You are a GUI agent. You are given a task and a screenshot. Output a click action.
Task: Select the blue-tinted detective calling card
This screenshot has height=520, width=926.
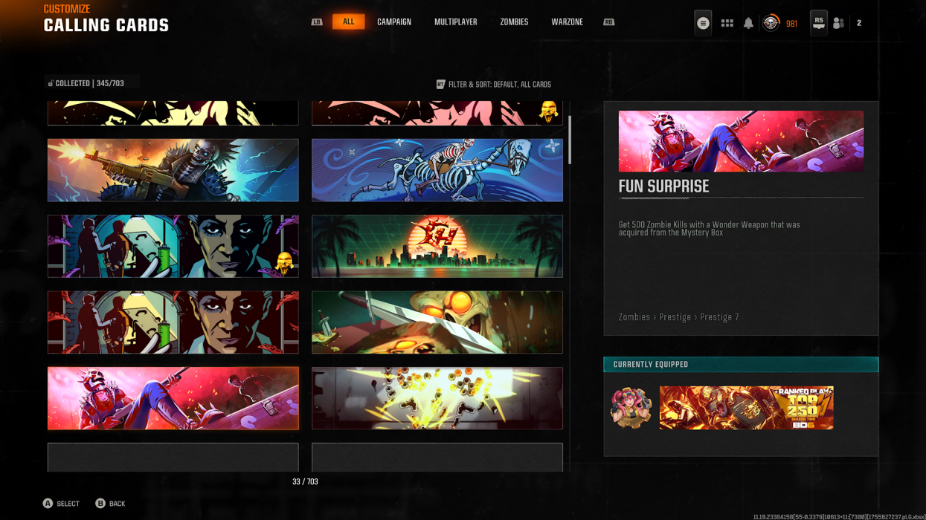click(x=173, y=247)
